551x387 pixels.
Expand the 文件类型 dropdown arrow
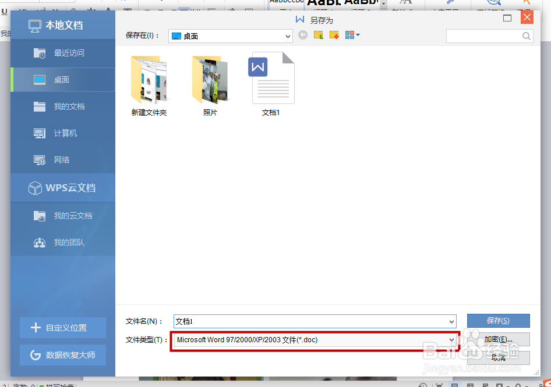[x=451, y=340]
